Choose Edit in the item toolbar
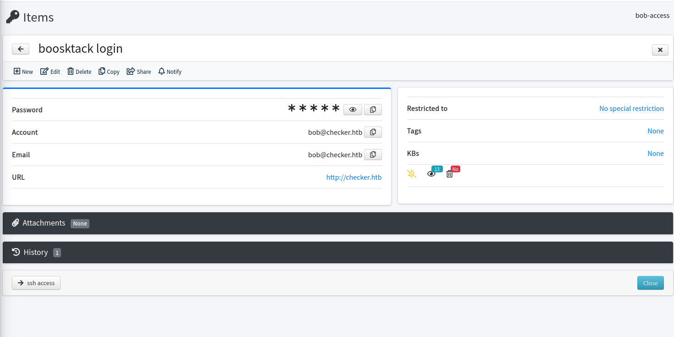The width and height of the screenshot is (674, 337). click(50, 72)
